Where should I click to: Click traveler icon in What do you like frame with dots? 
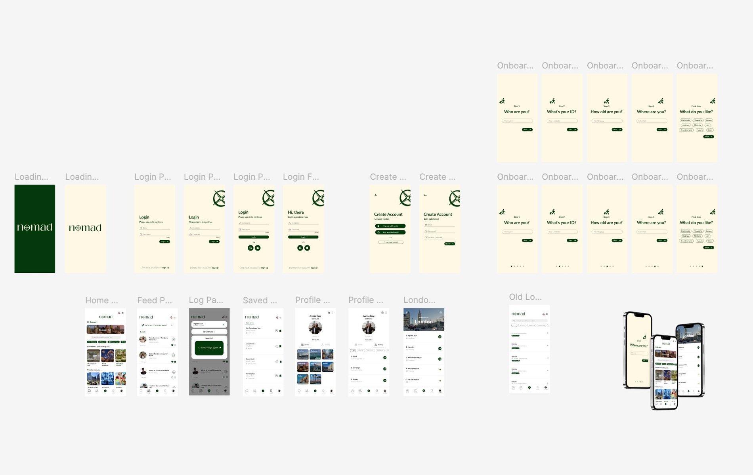click(x=713, y=212)
